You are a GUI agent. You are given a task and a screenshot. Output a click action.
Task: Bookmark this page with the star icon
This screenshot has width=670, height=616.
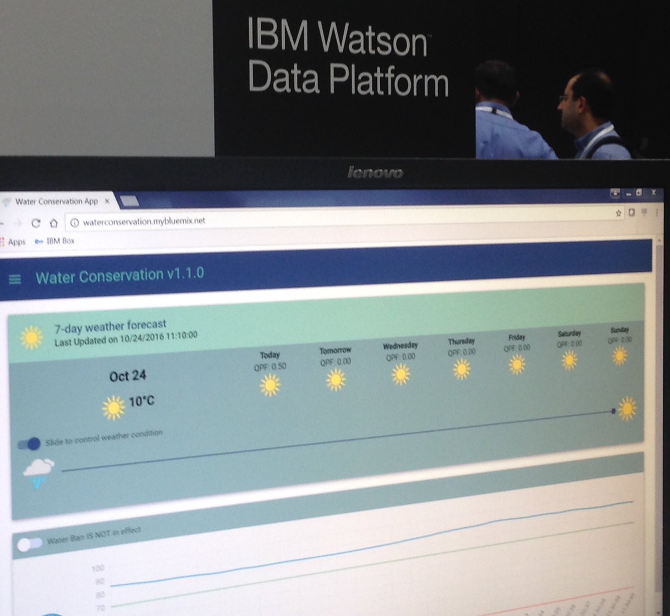[x=619, y=213]
